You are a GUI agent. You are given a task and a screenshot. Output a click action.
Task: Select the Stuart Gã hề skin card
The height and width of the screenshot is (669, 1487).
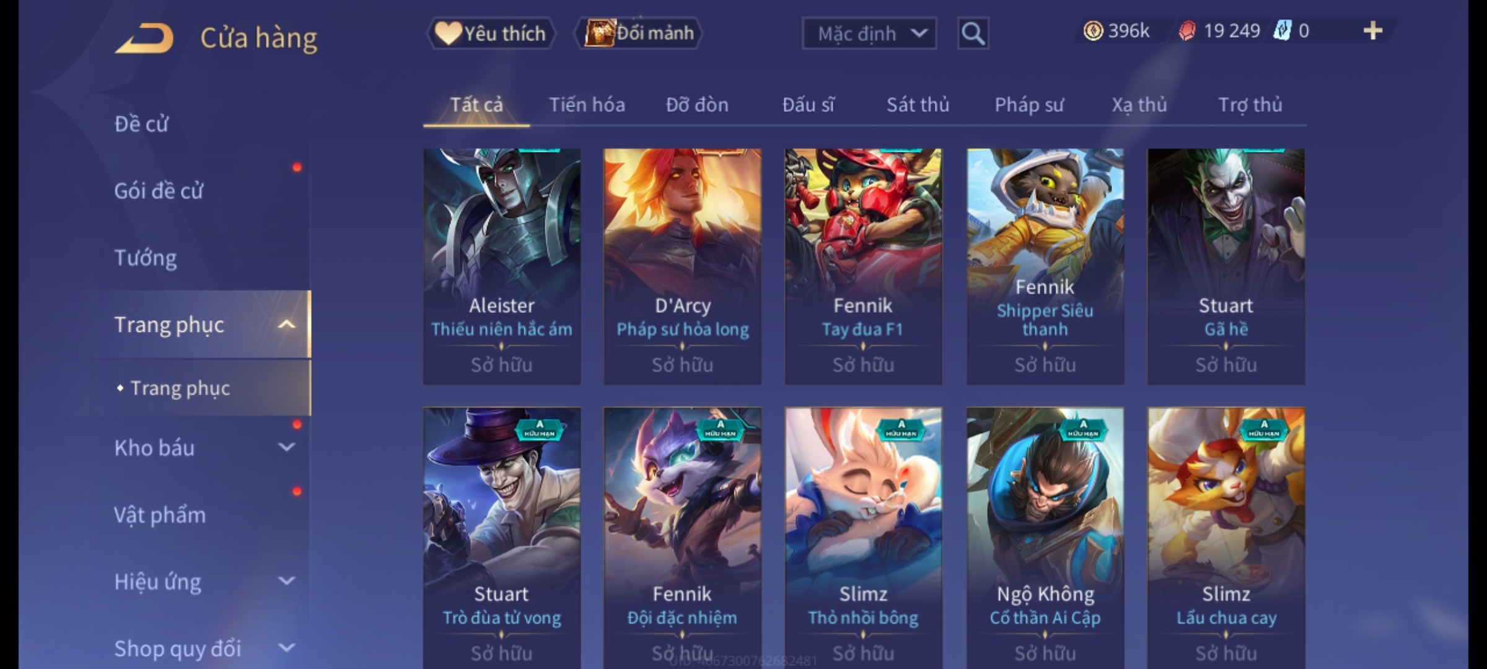(1226, 266)
